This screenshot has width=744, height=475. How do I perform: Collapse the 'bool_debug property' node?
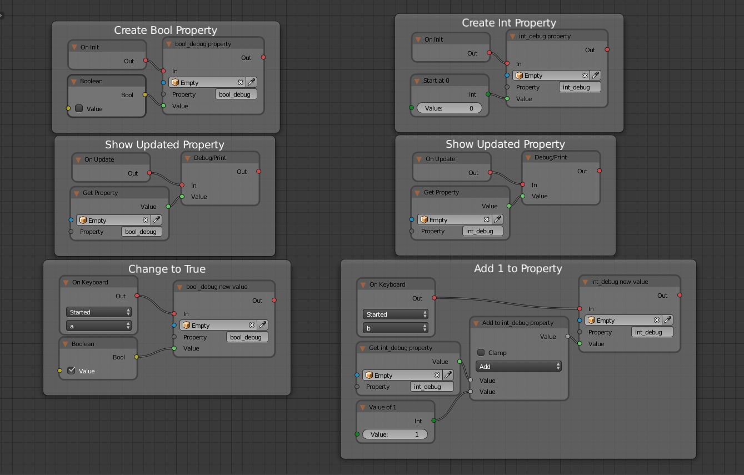[x=169, y=44]
